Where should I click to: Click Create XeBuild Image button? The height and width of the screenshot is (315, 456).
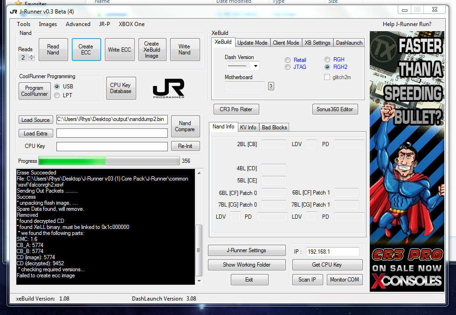pyautogui.click(x=152, y=50)
